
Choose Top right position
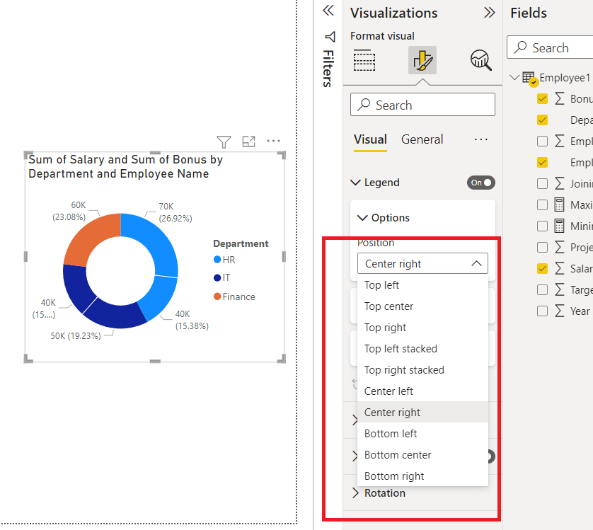(x=422, y=327)
